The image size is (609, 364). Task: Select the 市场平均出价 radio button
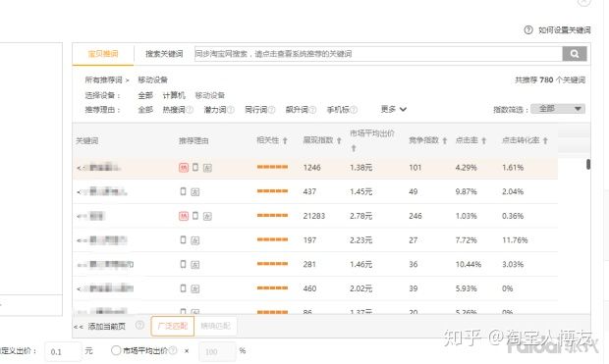click(116, 350)
